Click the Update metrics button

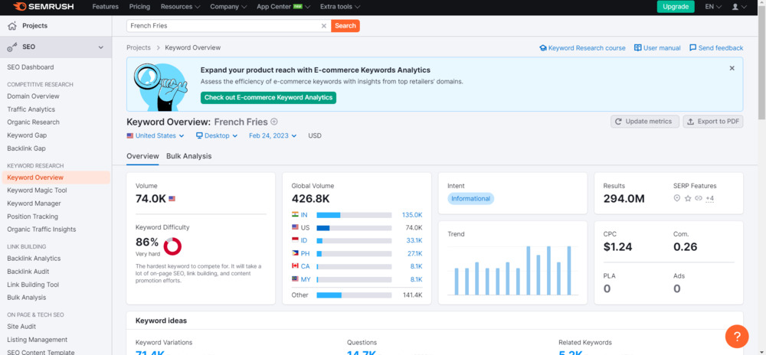645,122
